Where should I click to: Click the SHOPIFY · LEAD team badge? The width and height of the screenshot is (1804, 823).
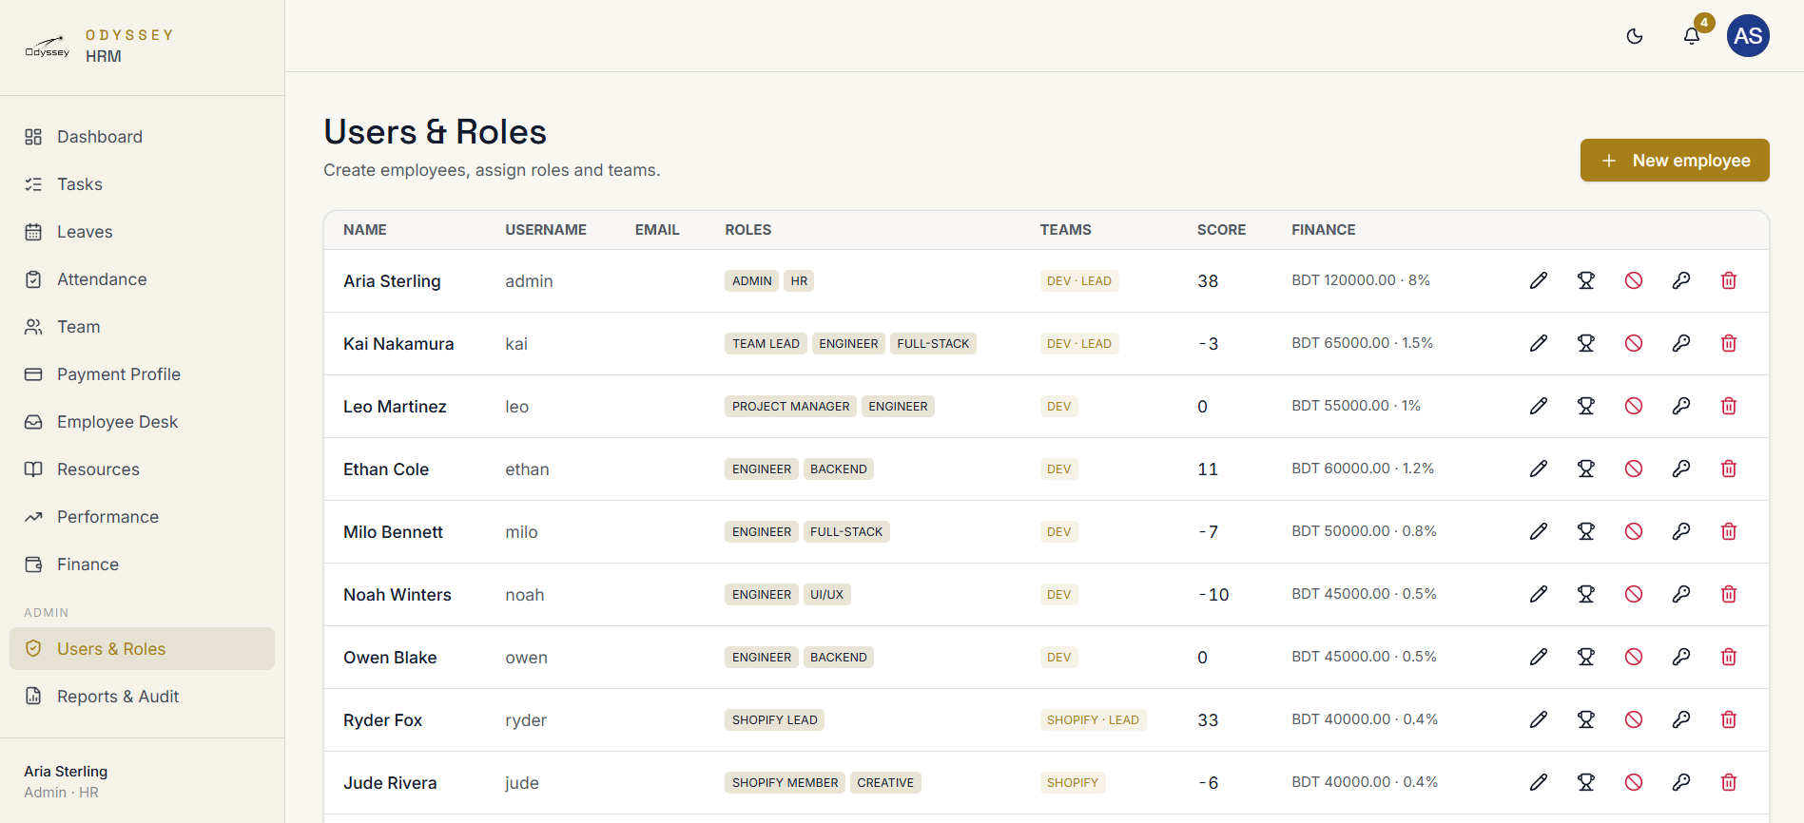click(x=1093, y=720)
